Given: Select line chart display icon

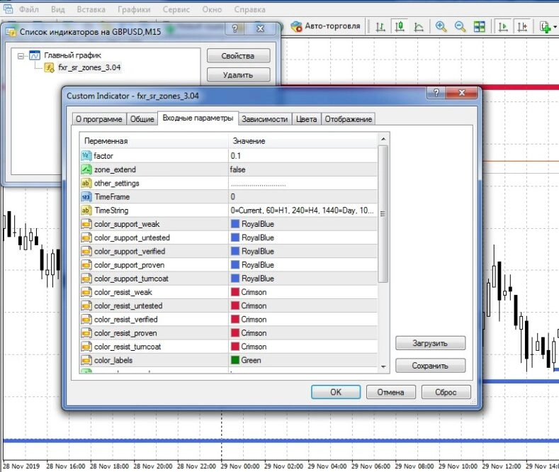Looking at the screenshot, I should [x=419, y=27].
